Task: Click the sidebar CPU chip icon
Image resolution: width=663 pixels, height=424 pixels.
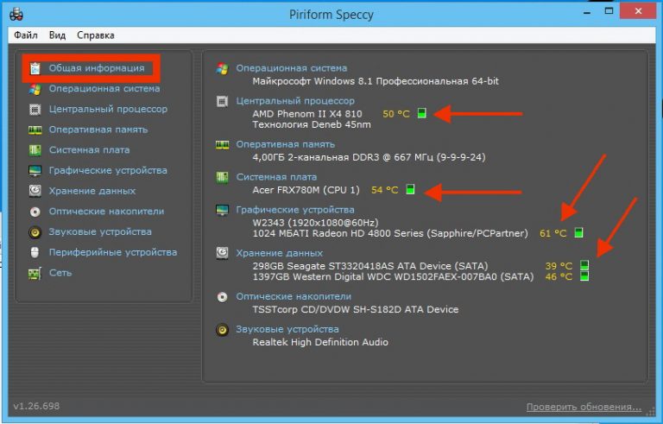Action: point(35,109)
